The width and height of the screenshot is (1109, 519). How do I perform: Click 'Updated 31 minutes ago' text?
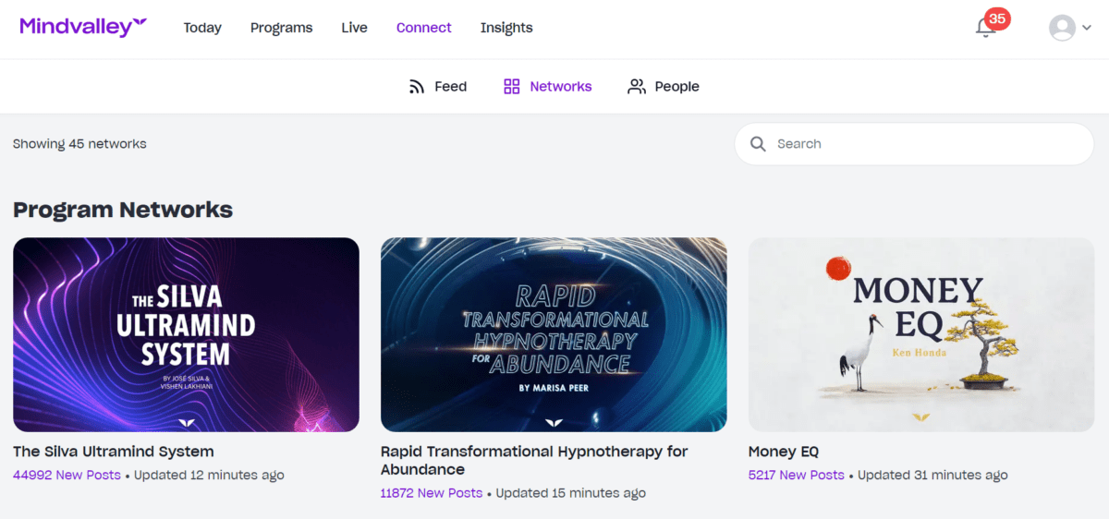pos(932,476)
